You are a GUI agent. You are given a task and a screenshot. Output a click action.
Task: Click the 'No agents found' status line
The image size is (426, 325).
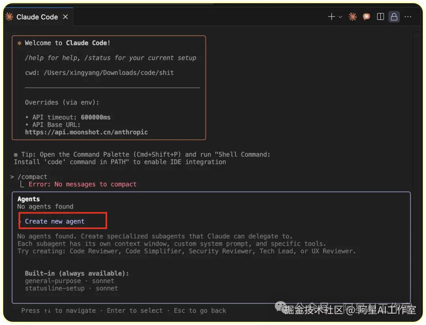pyautogui.click(x=45, y=206)
